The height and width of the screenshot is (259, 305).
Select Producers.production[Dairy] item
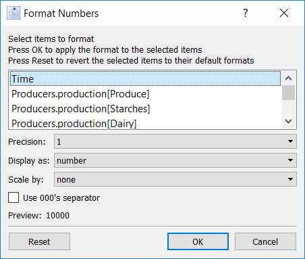pyautogui.click(x=145, y=123)
